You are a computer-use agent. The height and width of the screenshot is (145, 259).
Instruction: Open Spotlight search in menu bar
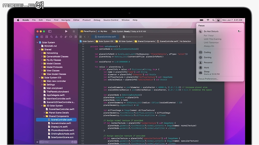213,20
